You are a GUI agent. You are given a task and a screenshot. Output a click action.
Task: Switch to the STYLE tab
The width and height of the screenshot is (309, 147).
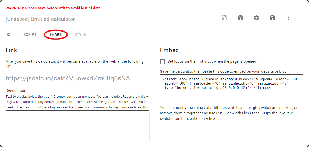click(x=80, y=35)
